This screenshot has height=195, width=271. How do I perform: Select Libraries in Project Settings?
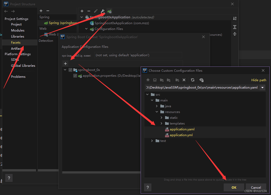coord(17,37)
